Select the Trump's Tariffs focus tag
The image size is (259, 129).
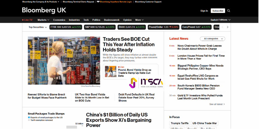(x=180, y=123)
